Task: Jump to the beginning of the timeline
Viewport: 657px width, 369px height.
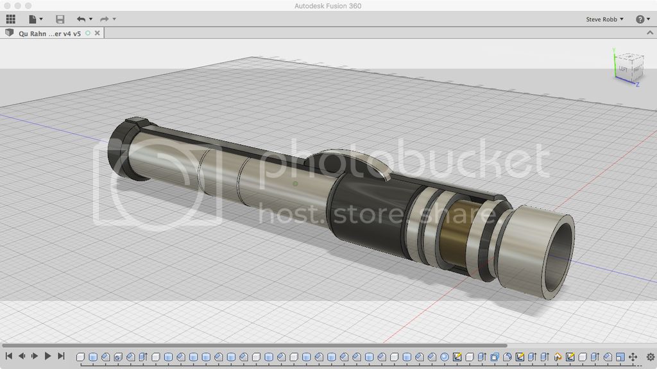Action: coord(8,356)
